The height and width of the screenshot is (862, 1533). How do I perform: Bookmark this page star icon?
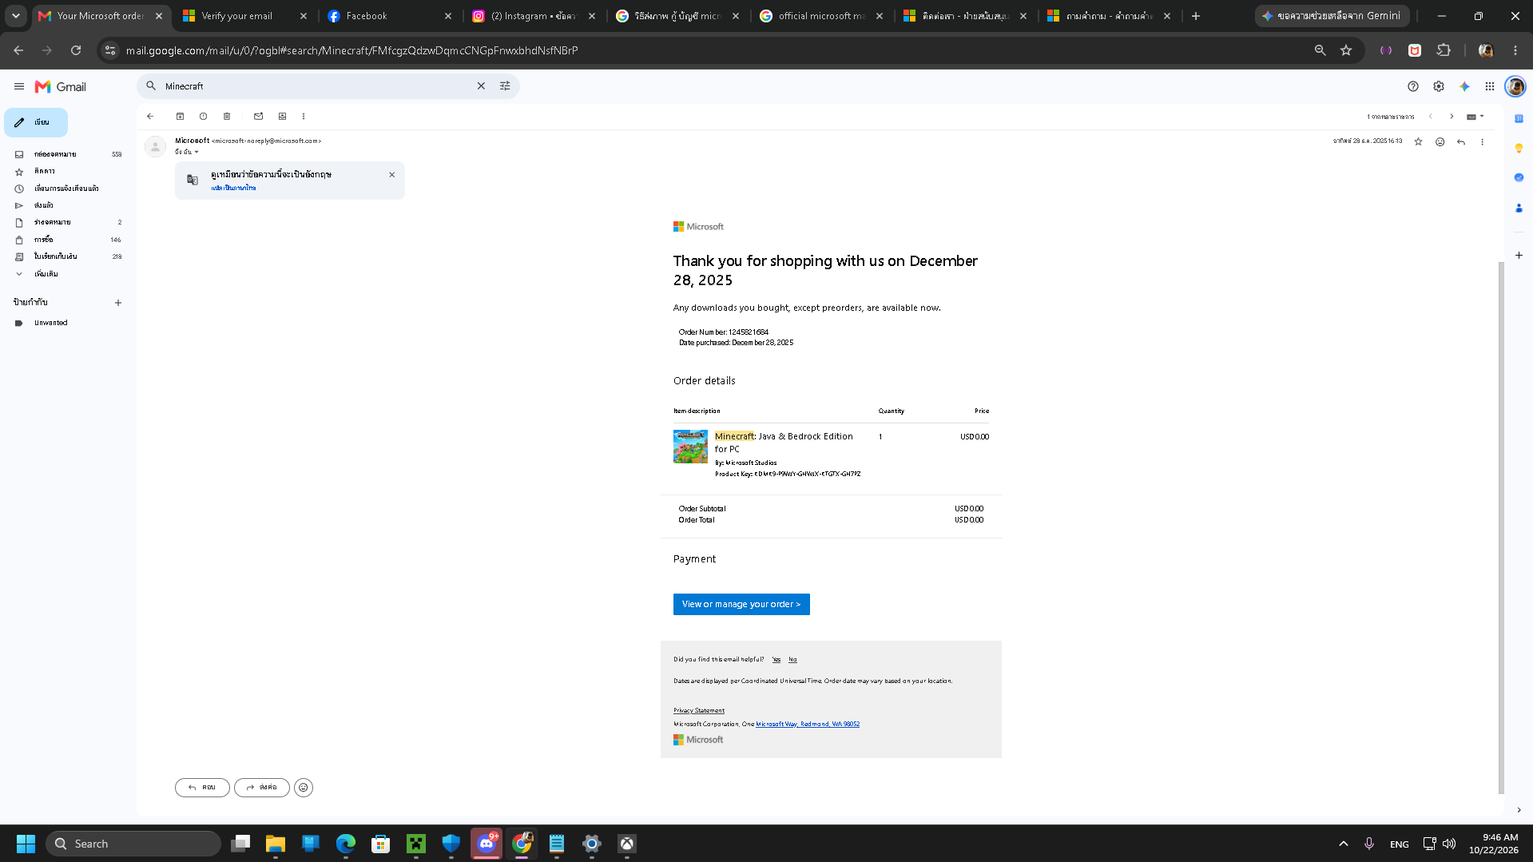click(x=1346, y=50)
